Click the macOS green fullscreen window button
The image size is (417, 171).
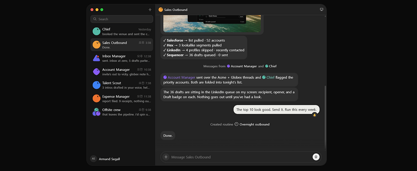click(x=102, y=10)
